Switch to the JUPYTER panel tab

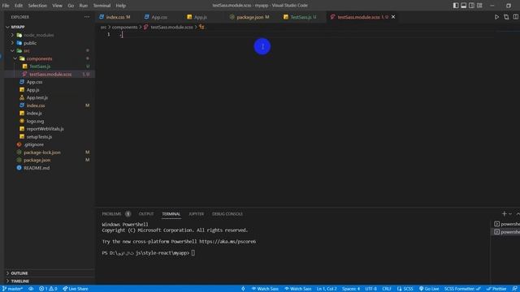point(197,214)
